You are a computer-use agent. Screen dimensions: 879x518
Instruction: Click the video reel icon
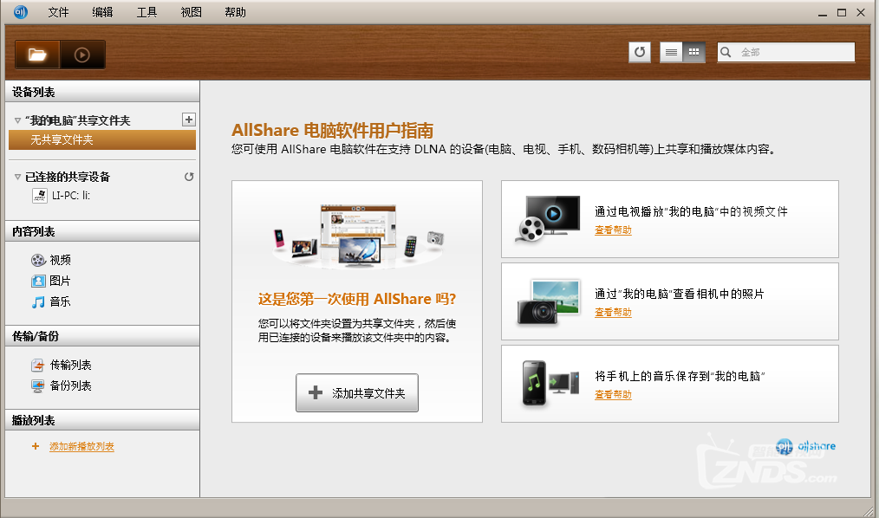(38, 260)
